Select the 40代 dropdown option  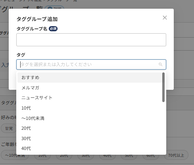click(x=90, y=148)
